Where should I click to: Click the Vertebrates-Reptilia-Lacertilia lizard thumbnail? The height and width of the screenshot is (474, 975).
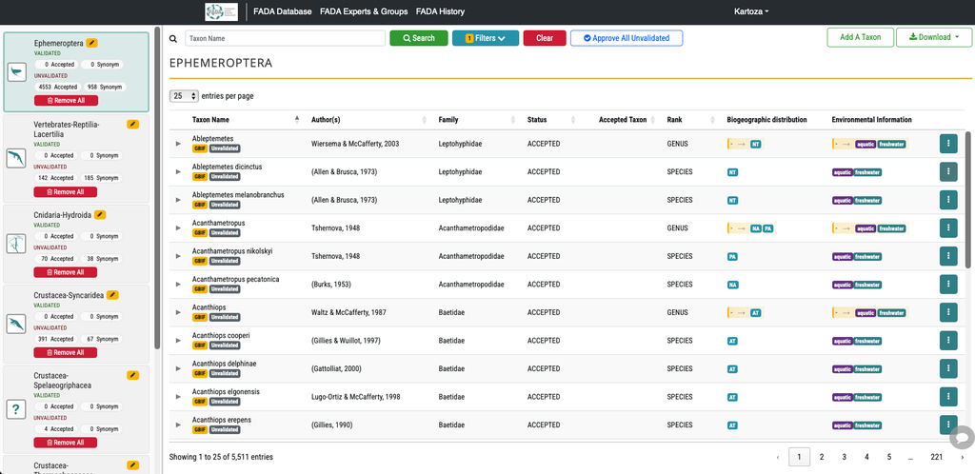(x=17, y=158)
